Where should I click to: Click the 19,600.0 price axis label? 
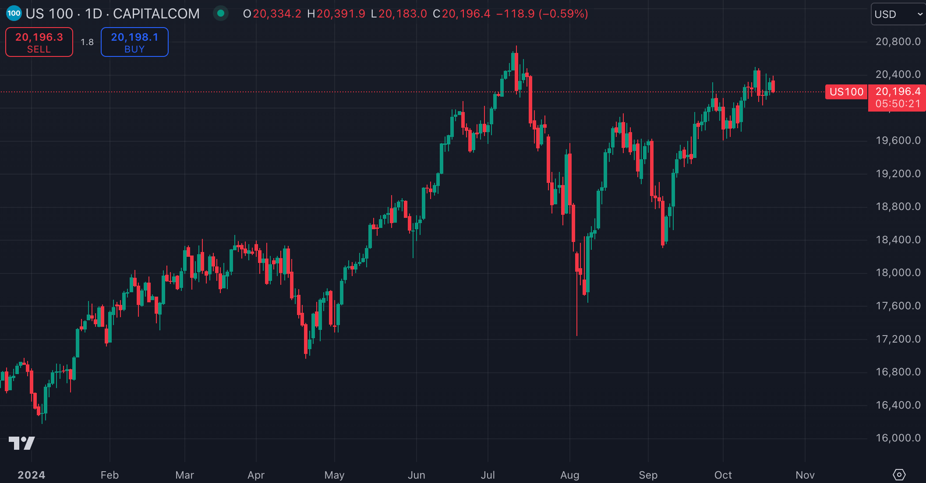tap(898, 140)
